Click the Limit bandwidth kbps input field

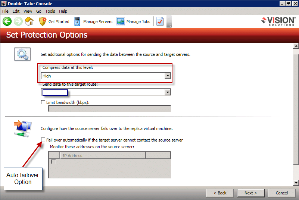click(109, 109)
